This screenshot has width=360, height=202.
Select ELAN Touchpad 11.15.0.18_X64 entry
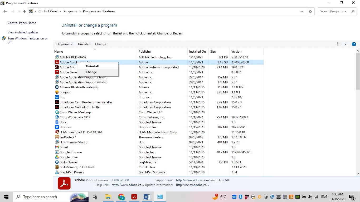click(x=158, y=132)
